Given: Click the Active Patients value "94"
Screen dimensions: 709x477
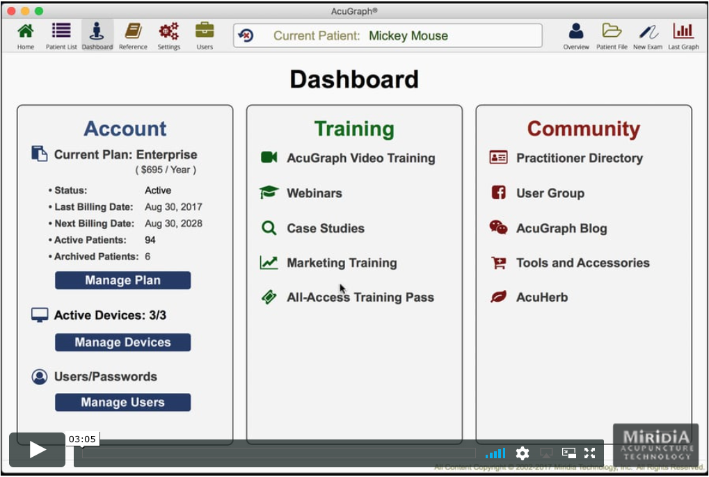Looking at the screenshot, I should (150, 240).
